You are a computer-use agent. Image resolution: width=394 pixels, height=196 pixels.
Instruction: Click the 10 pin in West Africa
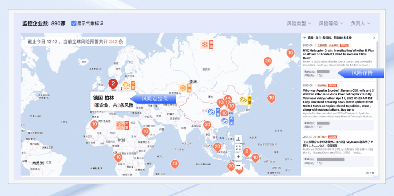(94, 125)
